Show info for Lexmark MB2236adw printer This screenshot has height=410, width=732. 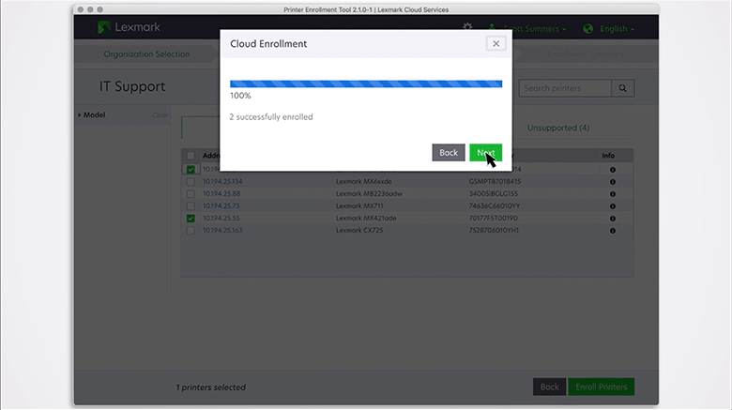pos(613,193)
